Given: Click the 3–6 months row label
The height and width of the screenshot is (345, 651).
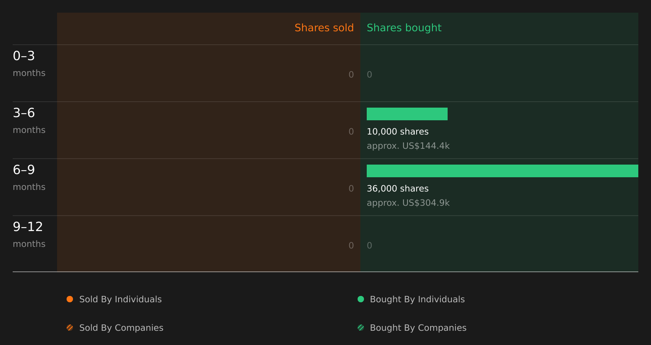Looking at the screenshot, I should pos(29,121).
